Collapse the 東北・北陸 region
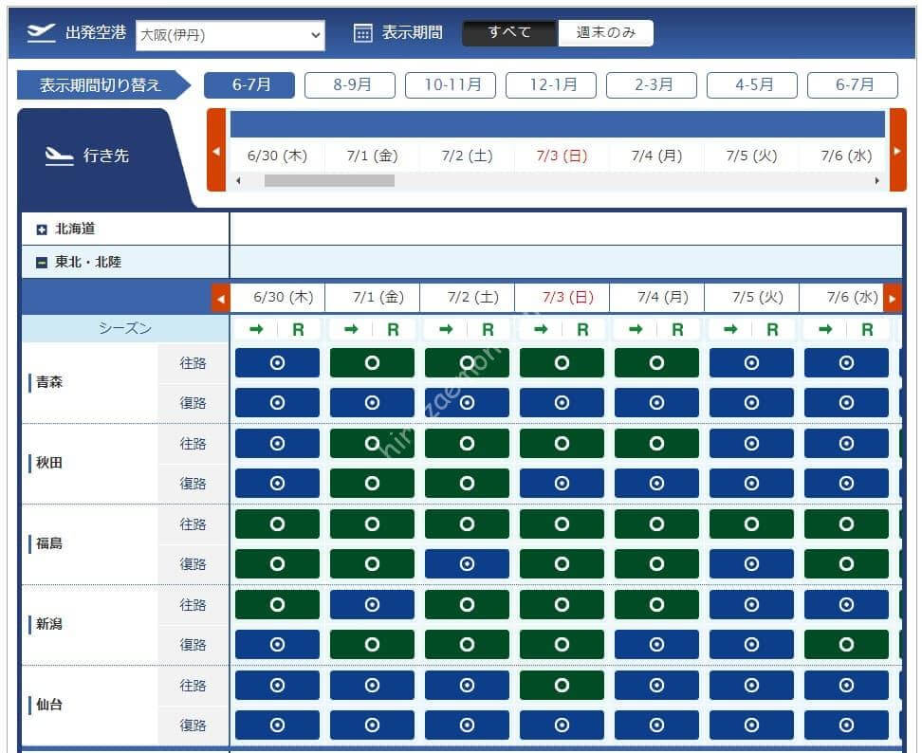The height and width of the screenshot is (753, 922). click(41, 263)
